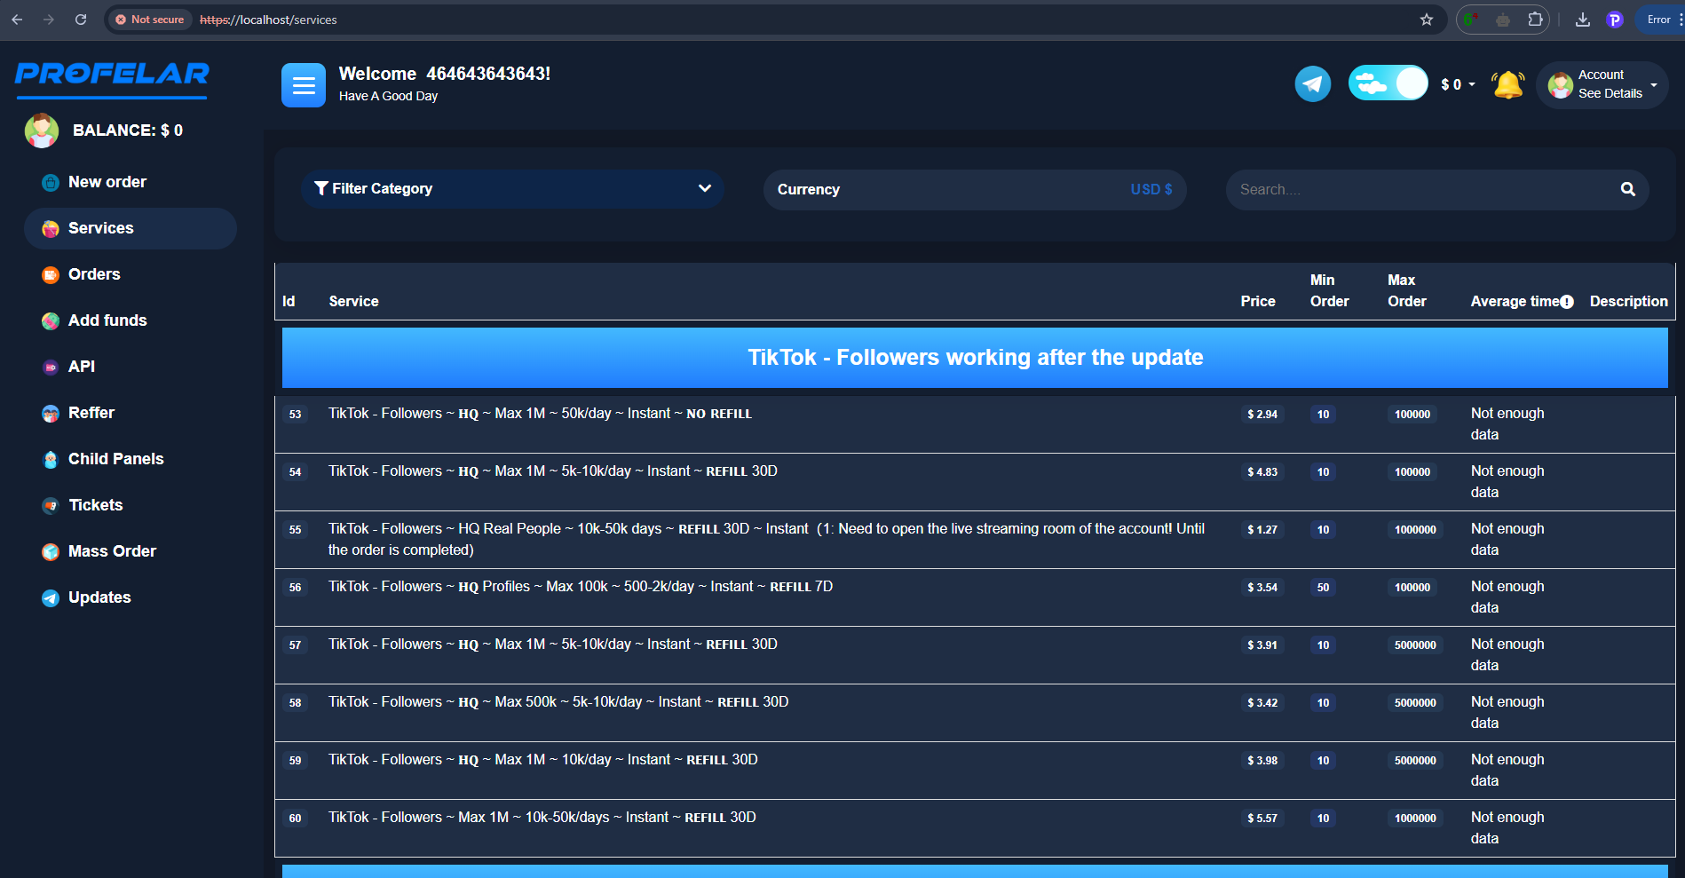The image size is (1685, 878).
Task: Click the hamburger menu button
Action: [x=304, y=85]
